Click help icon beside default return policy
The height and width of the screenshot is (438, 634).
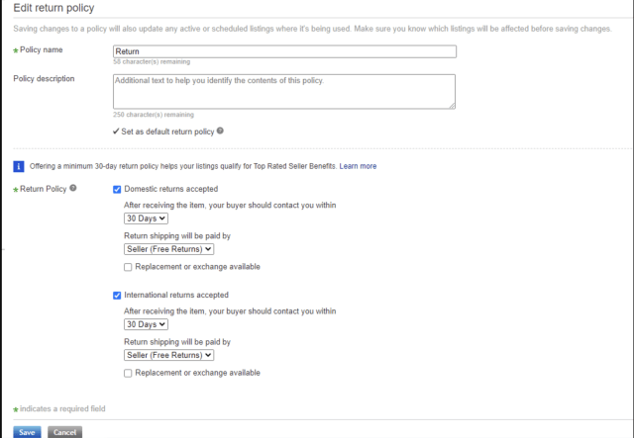click(220, 131)
